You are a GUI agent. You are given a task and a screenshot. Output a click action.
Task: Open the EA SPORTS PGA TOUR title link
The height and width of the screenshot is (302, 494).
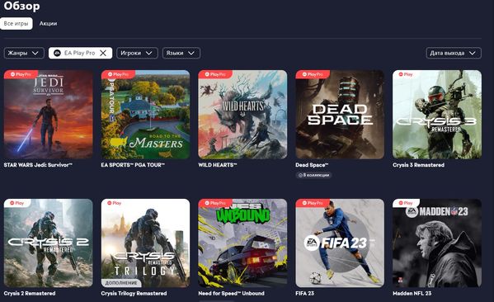click(133, 165)
